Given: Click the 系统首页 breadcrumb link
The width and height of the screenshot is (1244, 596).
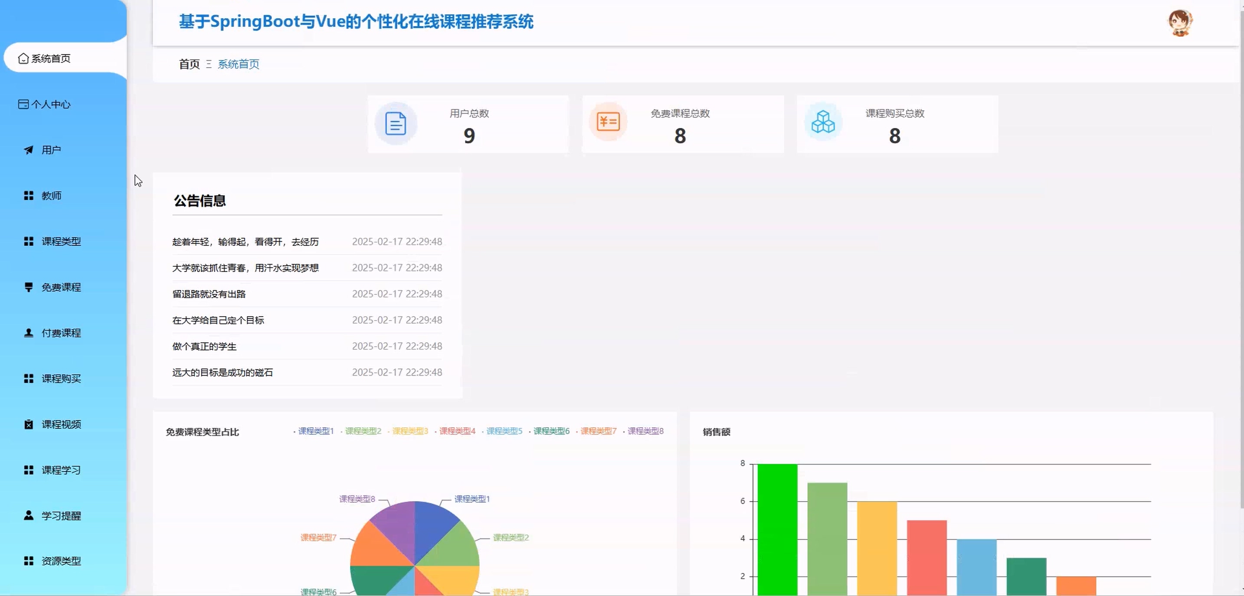Looking at the screenshot, I should tap(238, 64).
